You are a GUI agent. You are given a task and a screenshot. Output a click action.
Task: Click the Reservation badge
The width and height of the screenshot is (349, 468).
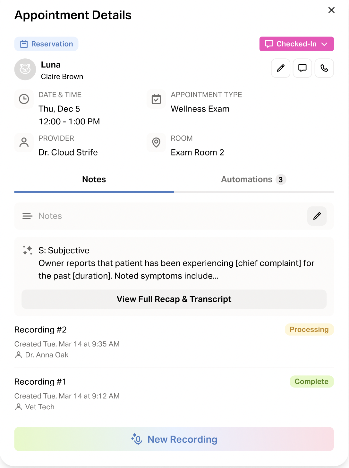coord(47,44)
